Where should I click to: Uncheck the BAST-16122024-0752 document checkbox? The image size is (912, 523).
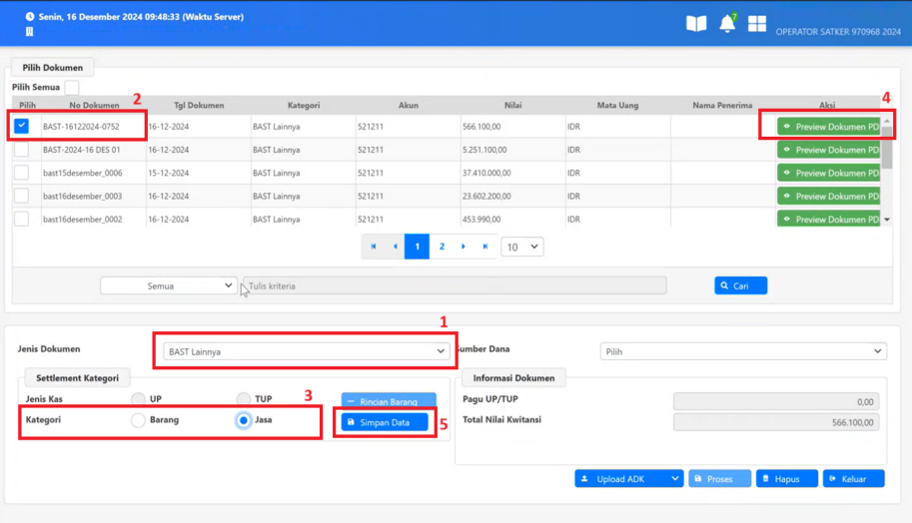(x=21, y=127)
